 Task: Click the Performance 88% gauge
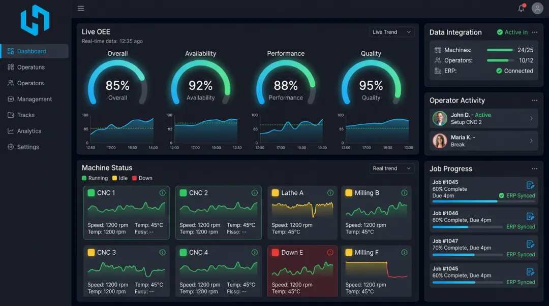click(x=286, y=83)
